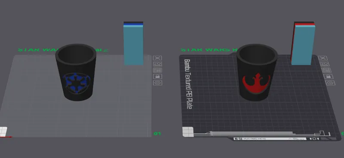Image resolution: width=344 pixels, height=158 pixels.
Task: Auto-arrange objects on plate 01
Action: click(157, 70)
